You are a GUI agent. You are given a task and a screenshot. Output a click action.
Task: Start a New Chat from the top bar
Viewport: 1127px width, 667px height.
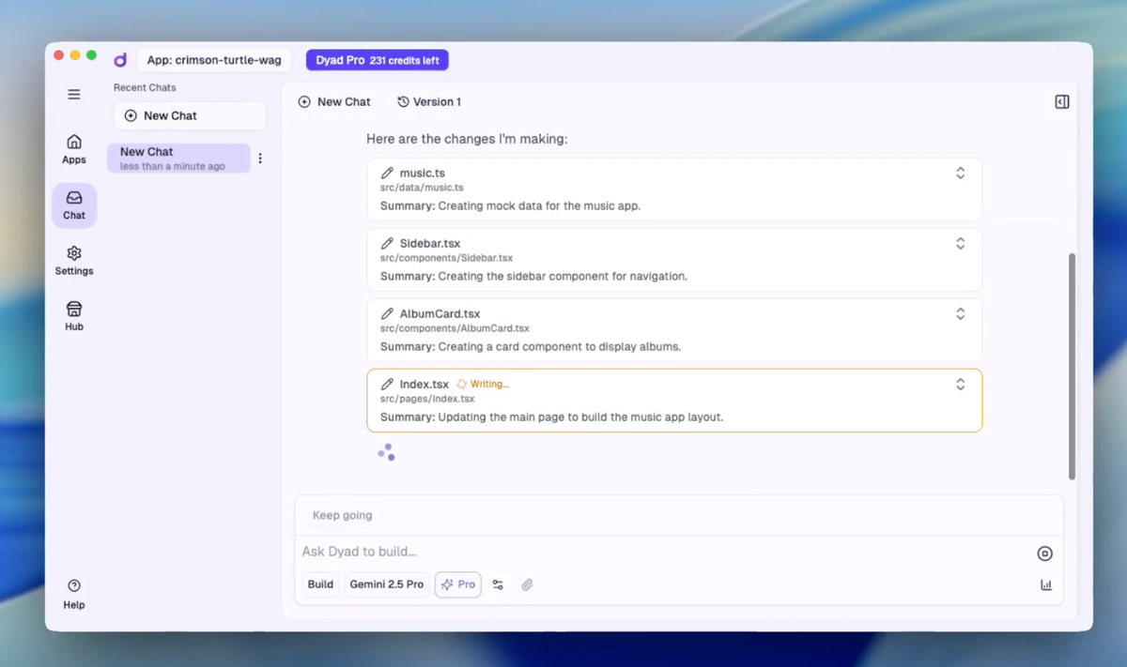click(334, 101)
